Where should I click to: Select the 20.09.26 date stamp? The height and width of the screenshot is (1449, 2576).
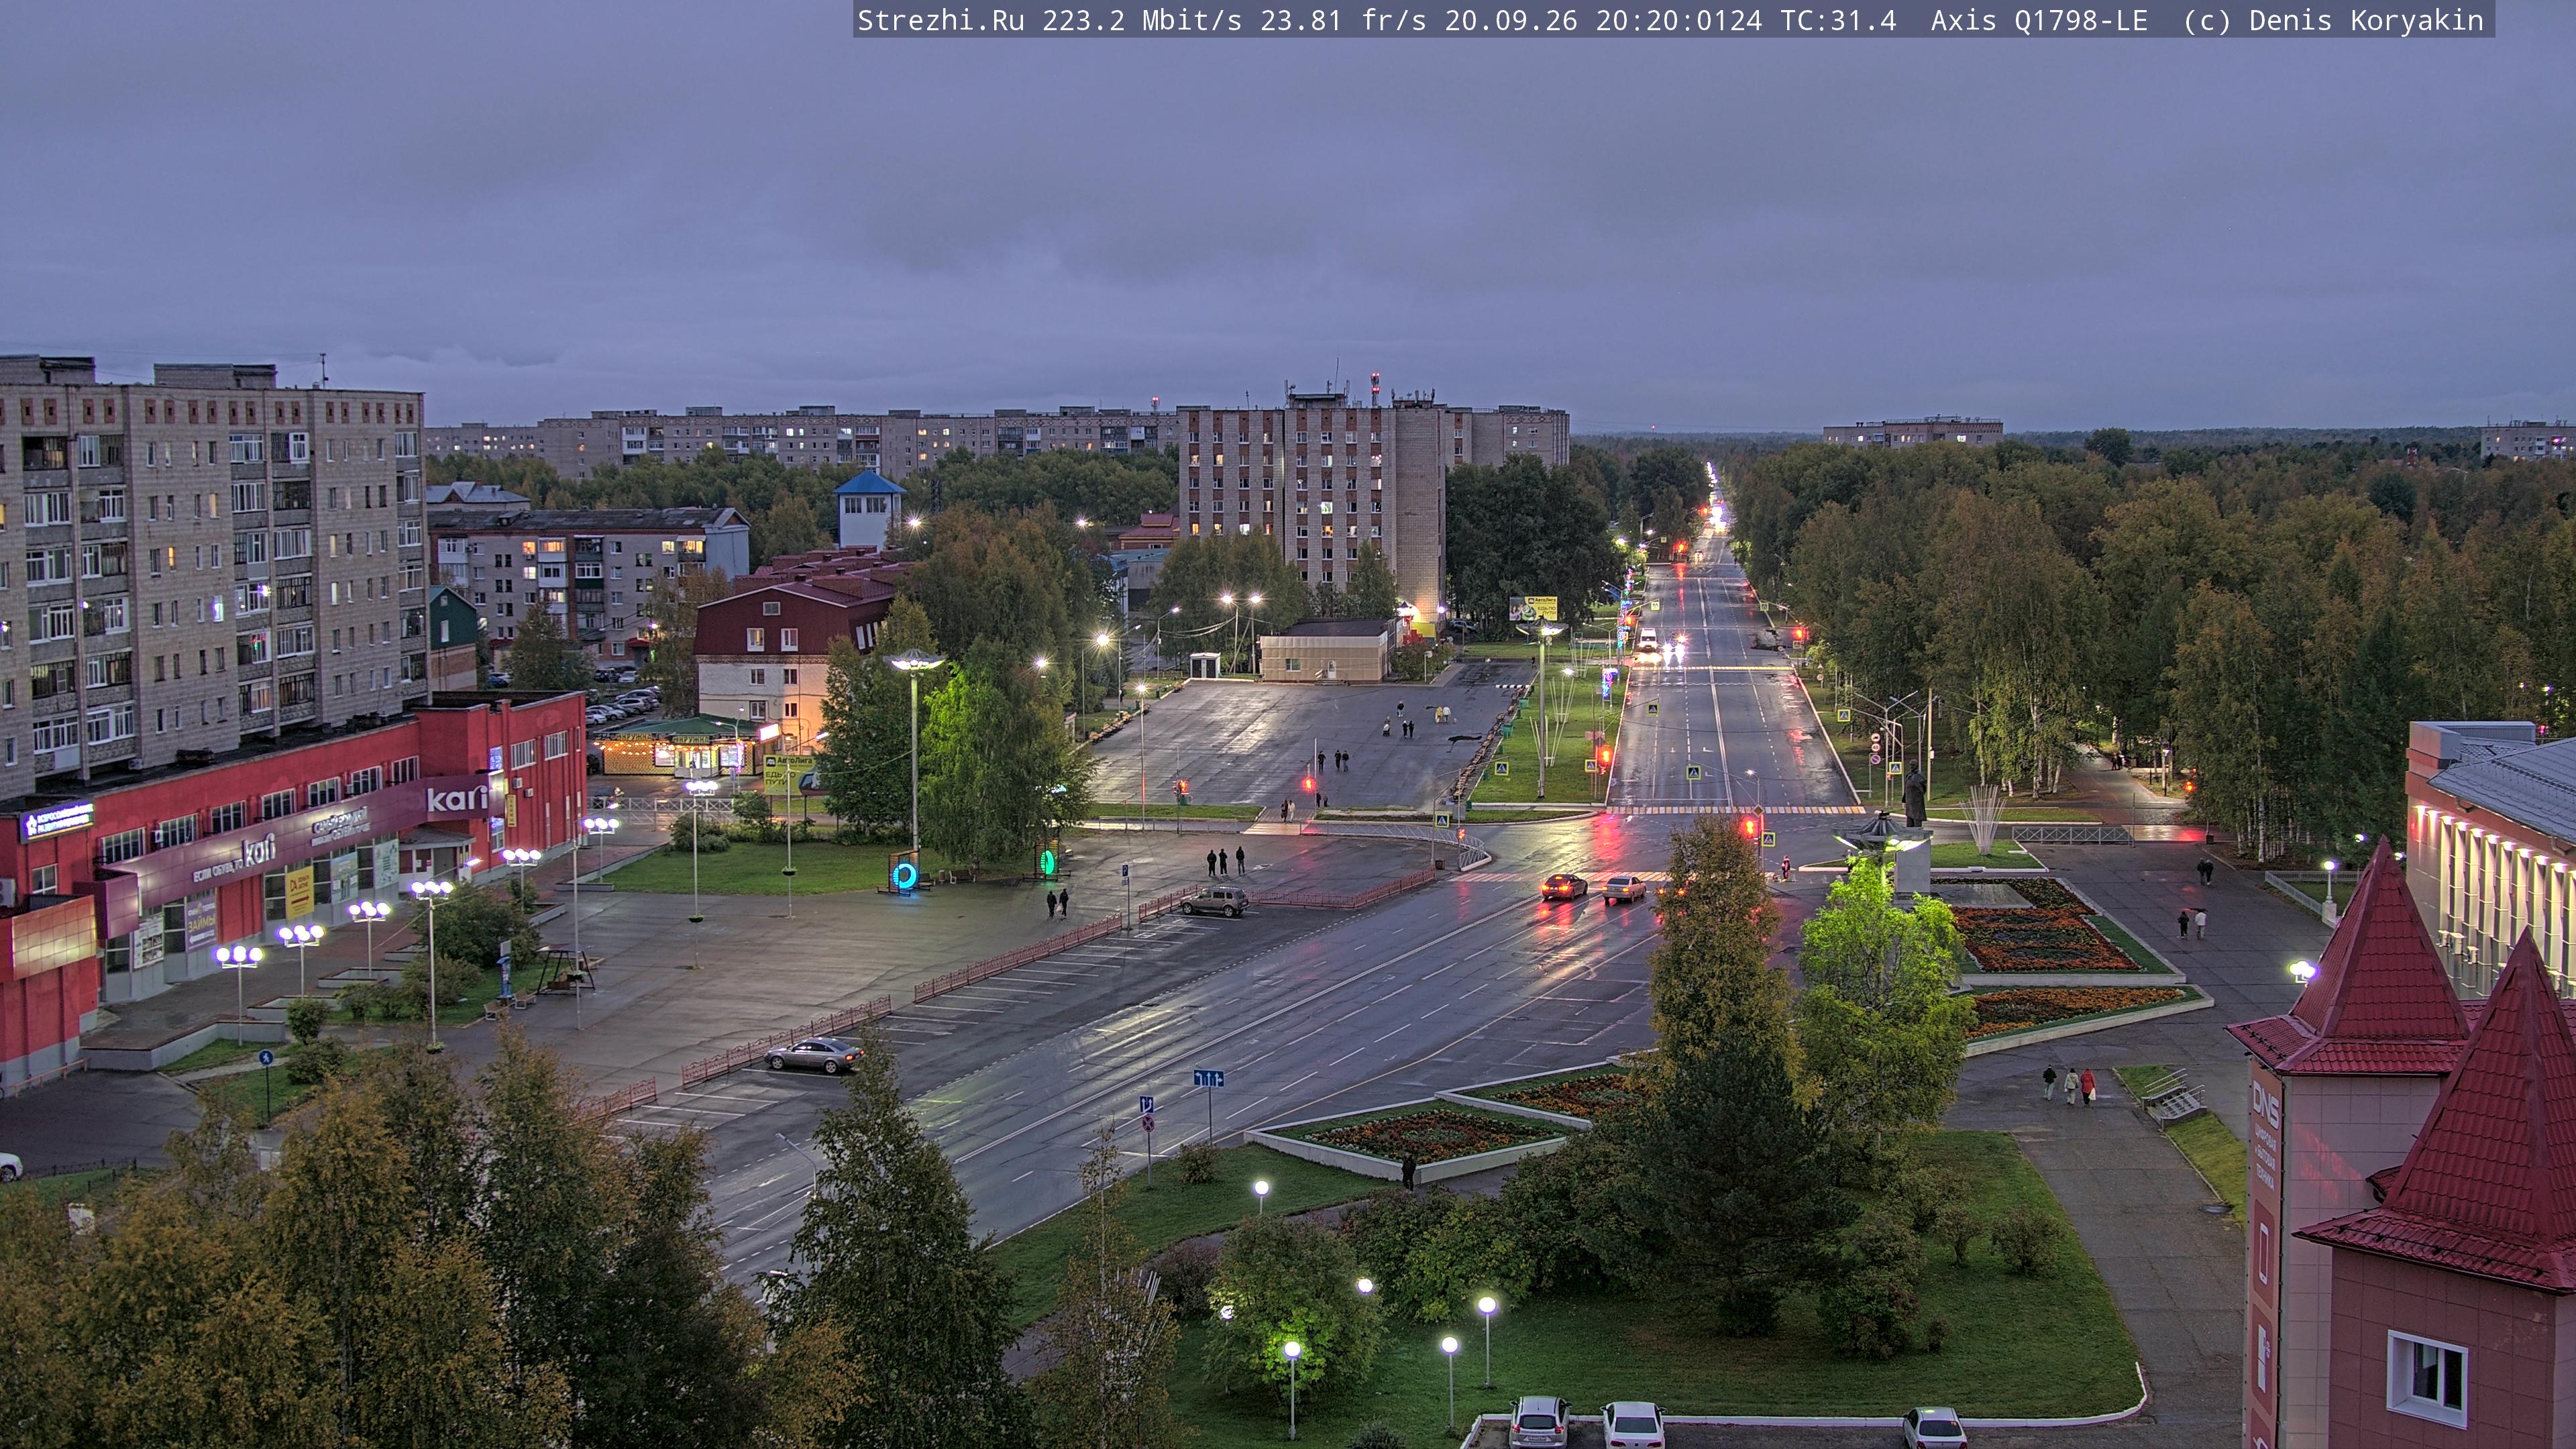[1511, 20]
